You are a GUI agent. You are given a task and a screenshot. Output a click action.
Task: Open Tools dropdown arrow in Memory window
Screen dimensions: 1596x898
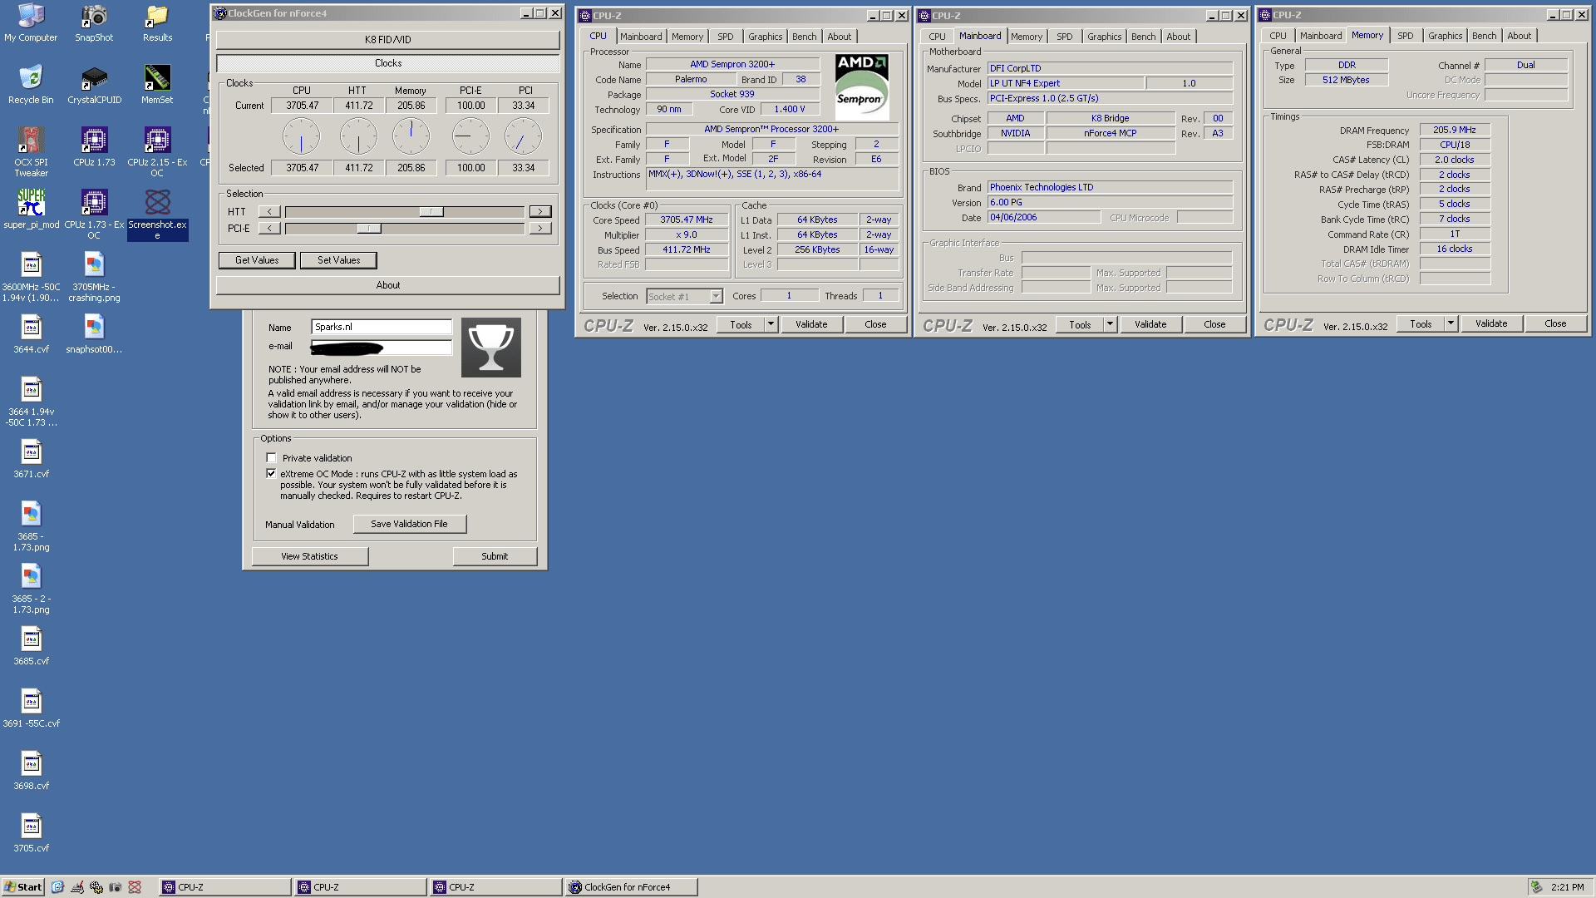(1451, 323)
